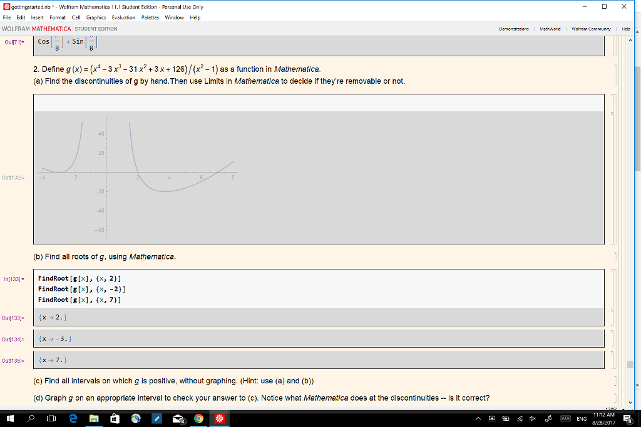641x427 pixels.
Task: Open the Mail app in the taskbar
Action: click(x=178, y=418)
